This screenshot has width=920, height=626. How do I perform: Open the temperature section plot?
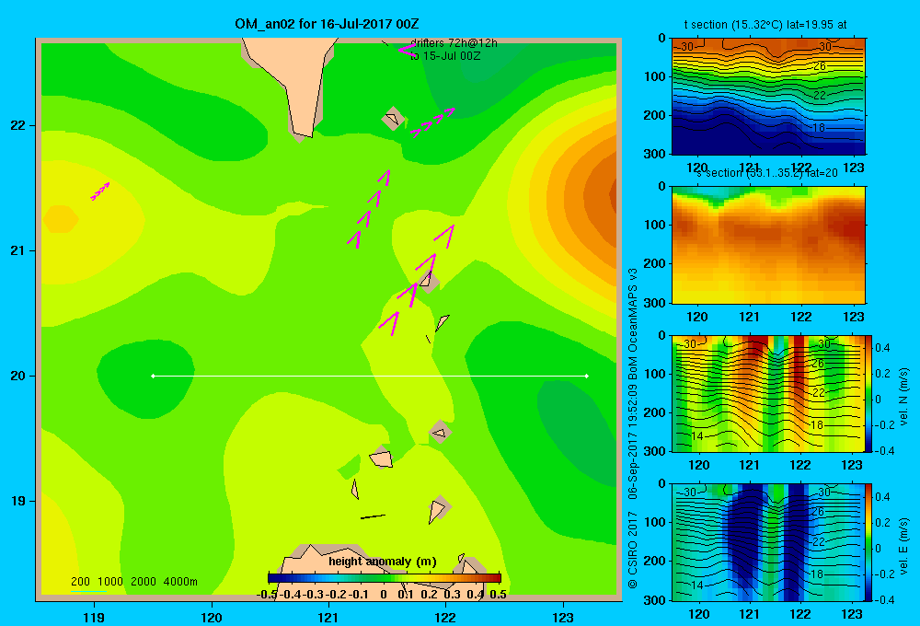coord(768,97)
